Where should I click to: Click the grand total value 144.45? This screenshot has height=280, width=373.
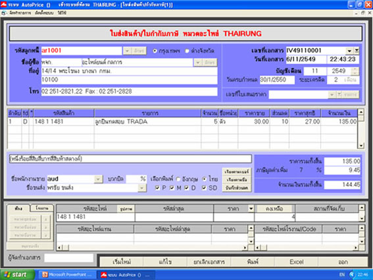tap(342, 184)
